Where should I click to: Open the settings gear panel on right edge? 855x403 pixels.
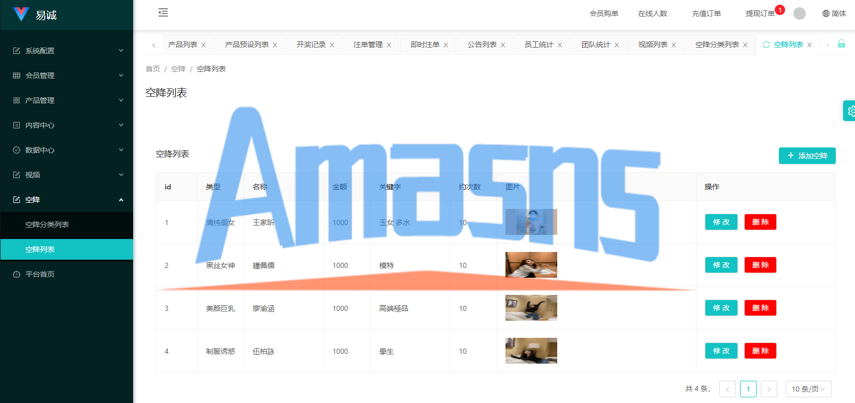(850, 111)
